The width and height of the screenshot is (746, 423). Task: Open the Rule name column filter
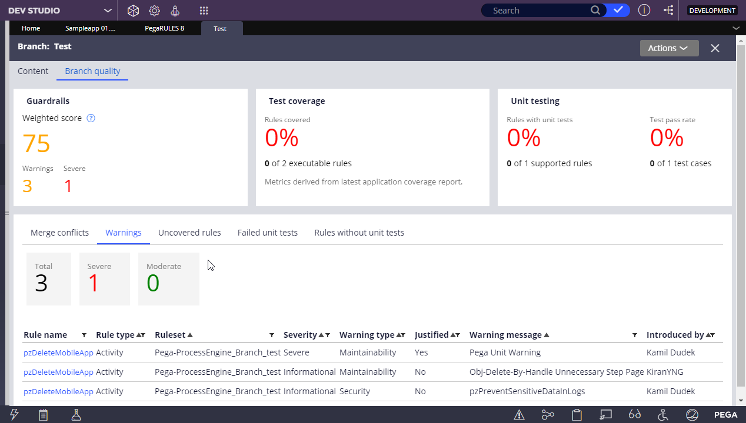(x=84, y=335)
